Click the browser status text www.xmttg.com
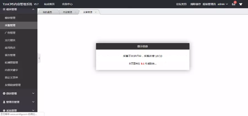This screenshot has height=116, width=248. click(19, 114)
